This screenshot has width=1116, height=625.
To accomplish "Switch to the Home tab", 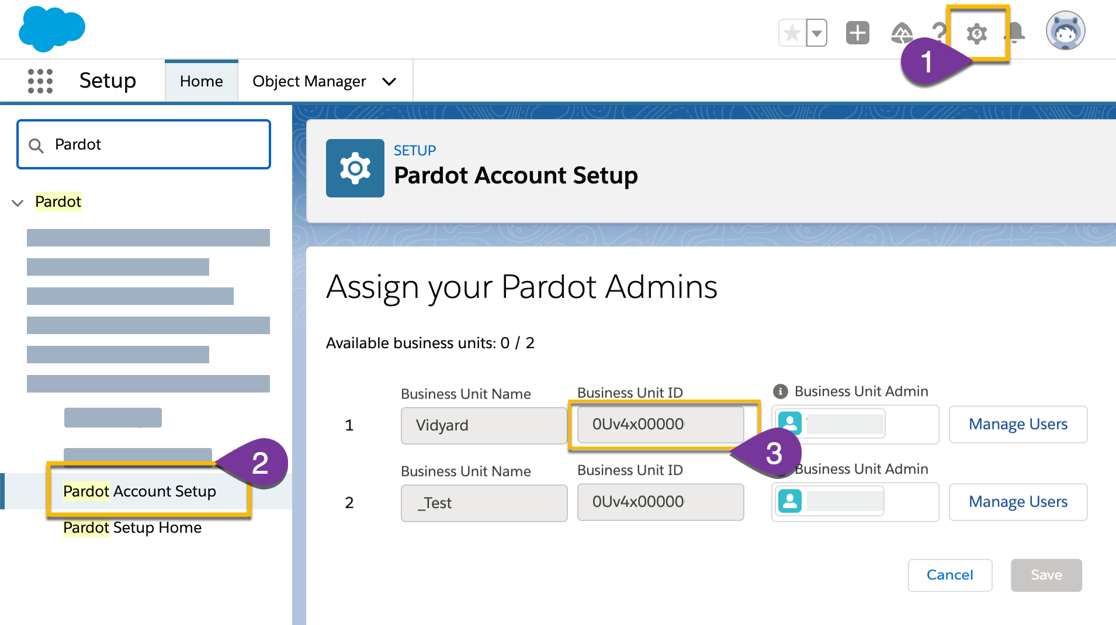I will coord(201,81).
